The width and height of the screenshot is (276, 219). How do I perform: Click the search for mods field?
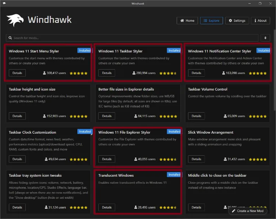tap(132, 38)
